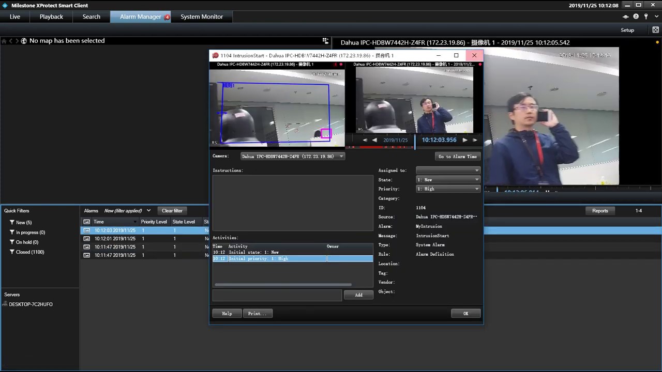Open the help question mark icon
Screen dimensions: 662x372
[636, 17]
